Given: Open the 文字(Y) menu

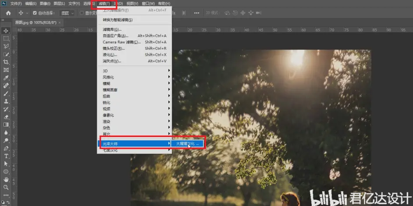Looking at the screenshot, I should click(x=74, y=4).
